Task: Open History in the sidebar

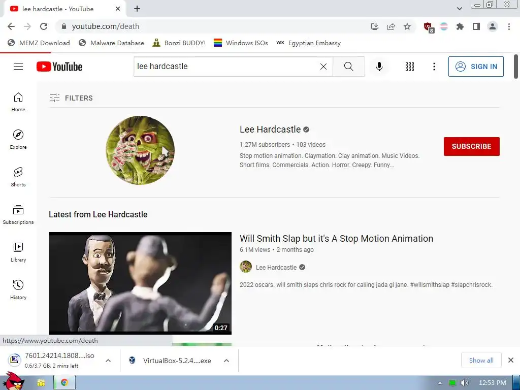Action: pyautogui.click(x=18, y=290)
